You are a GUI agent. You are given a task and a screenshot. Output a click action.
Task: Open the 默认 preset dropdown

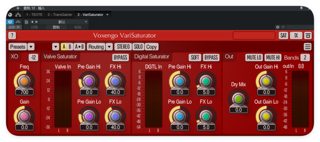pyautogui.click(x=64, y=22)
